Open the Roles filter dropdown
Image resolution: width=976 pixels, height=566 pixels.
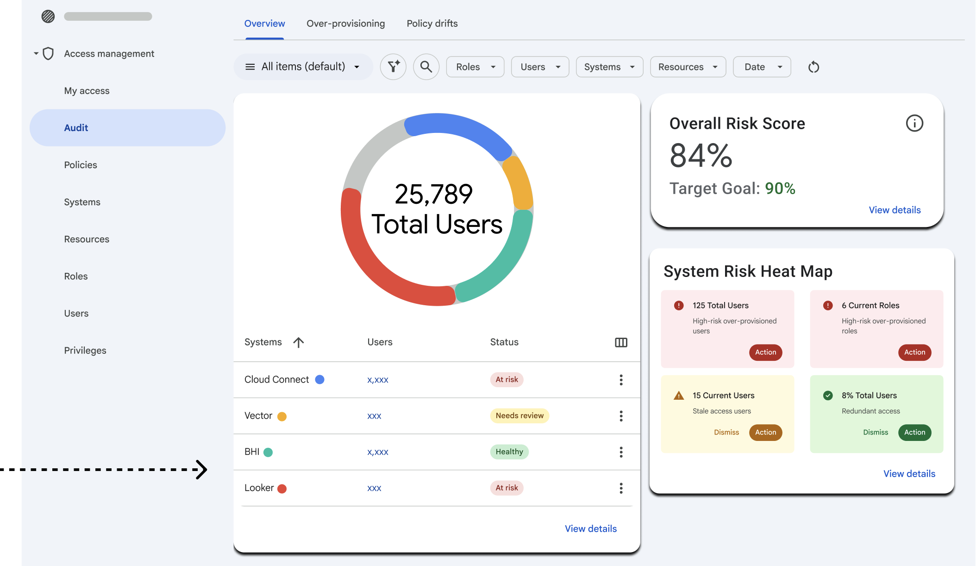475,67
